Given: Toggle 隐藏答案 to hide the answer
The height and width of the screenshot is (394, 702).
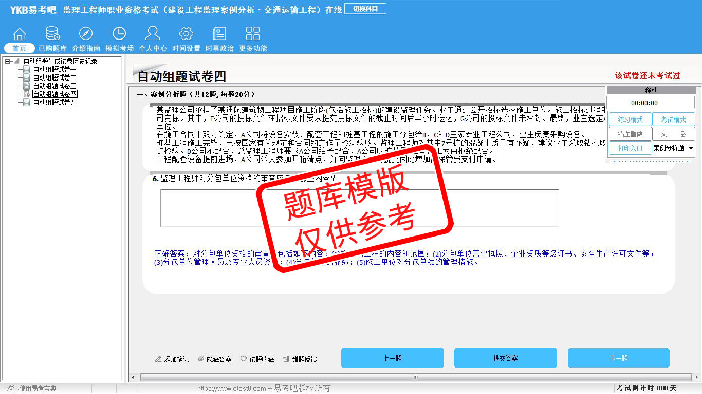Looking at the screenshot, I should click(214, 359).
